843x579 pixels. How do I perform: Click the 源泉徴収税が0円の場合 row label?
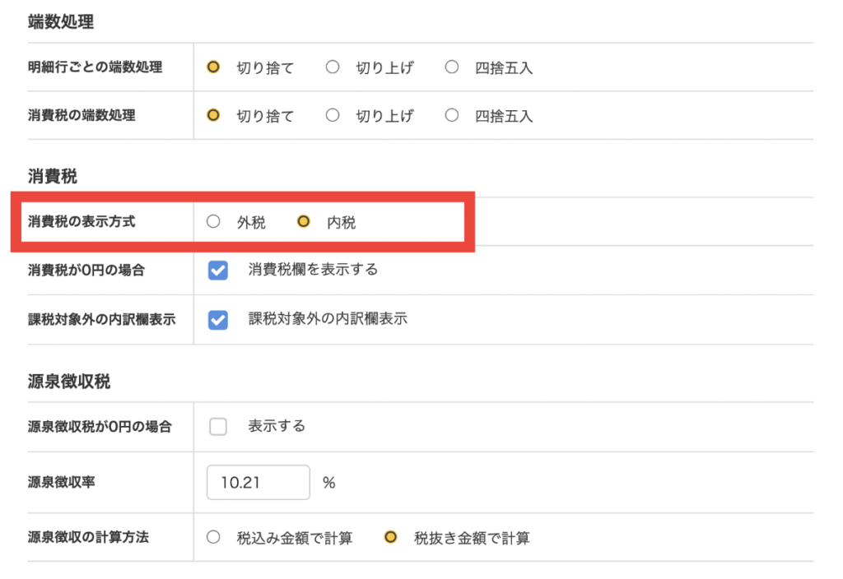100,427
